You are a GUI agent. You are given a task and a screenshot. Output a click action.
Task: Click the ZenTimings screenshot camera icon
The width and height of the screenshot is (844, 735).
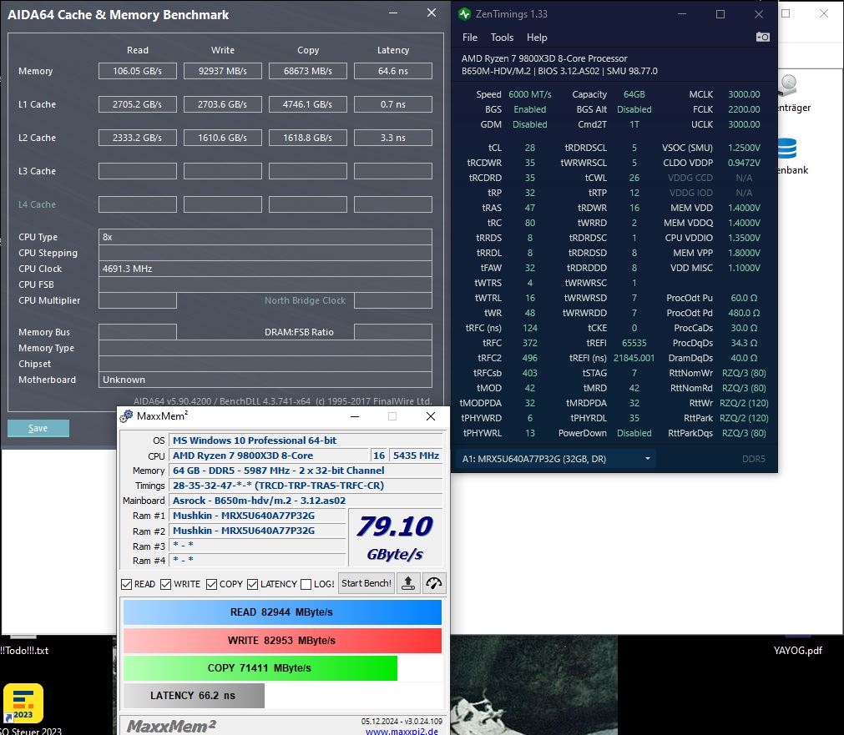pos(762,38)
